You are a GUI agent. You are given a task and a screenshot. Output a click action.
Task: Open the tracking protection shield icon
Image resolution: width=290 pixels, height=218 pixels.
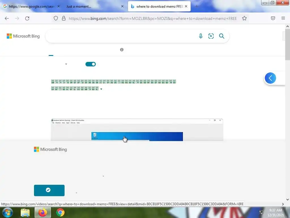coord(56,18)
